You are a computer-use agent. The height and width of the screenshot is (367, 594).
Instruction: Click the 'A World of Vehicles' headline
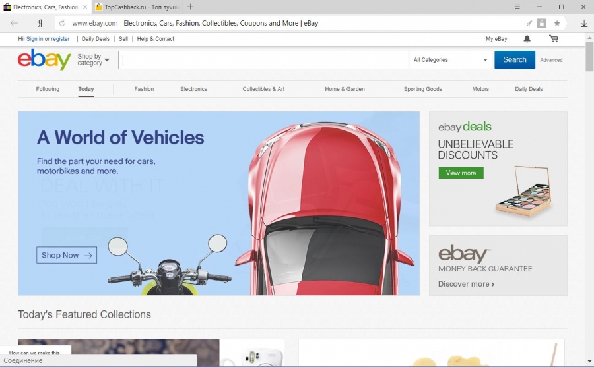pyautogui.click(x=121, y=137)
